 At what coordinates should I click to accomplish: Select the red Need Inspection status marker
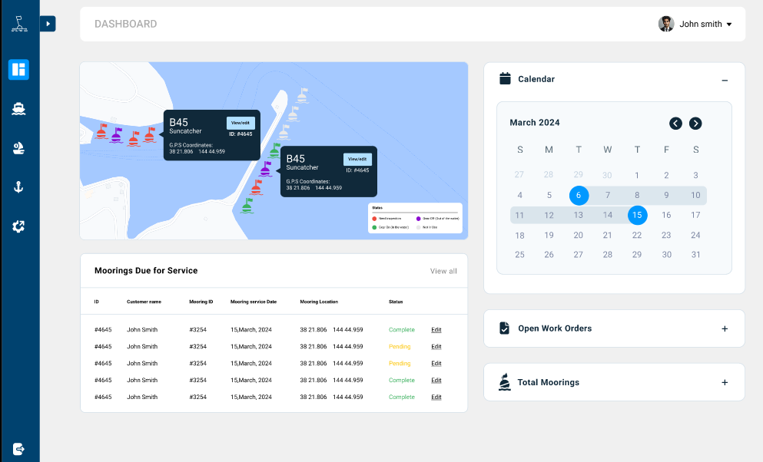pos(374,219)
